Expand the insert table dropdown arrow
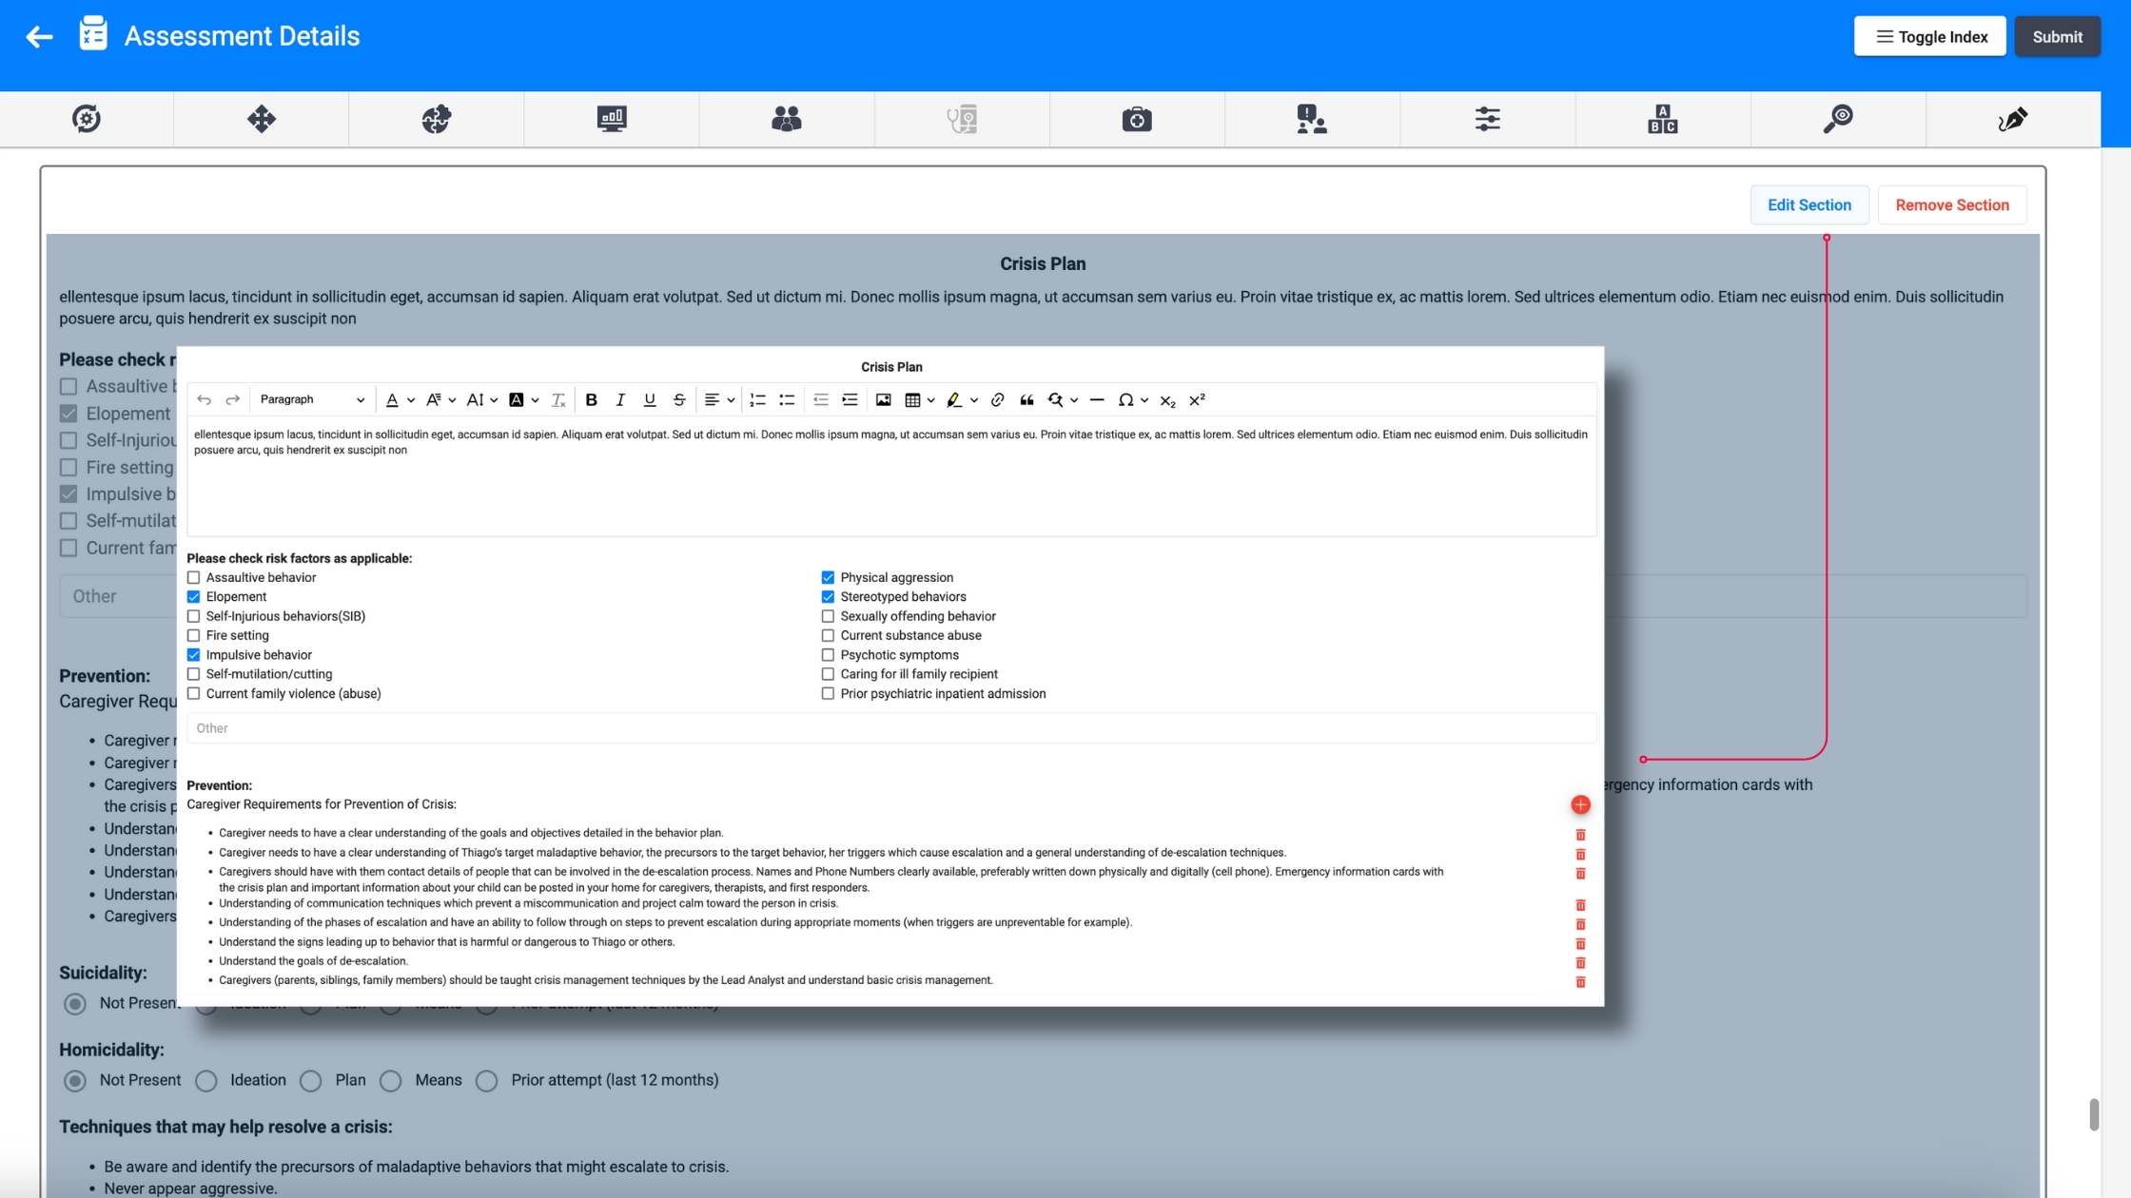 click(x=930, y=399)
